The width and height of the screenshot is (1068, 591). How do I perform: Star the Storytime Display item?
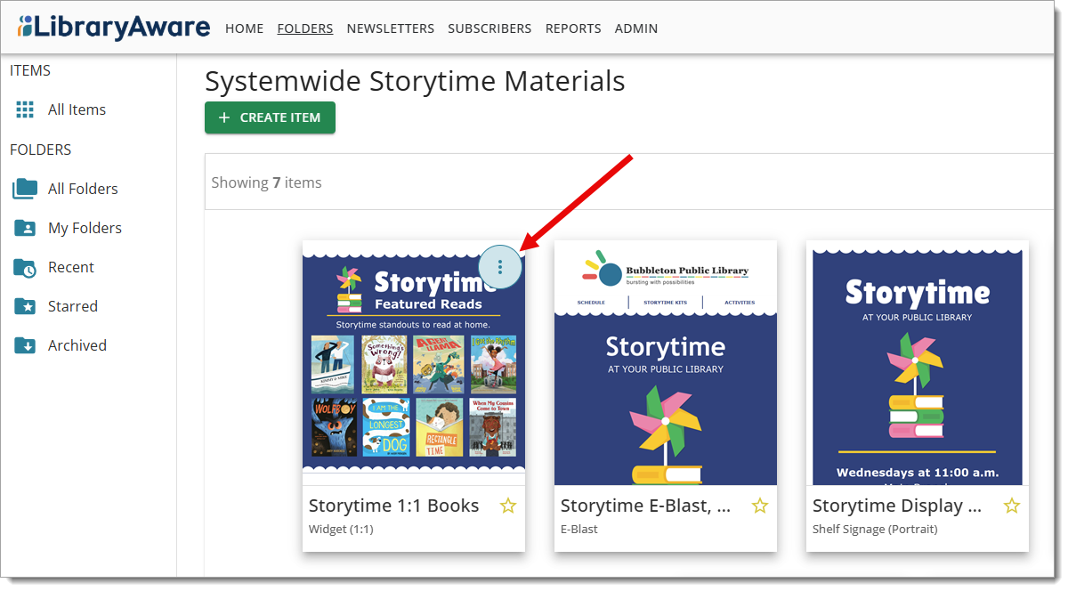coord(1012,506)
